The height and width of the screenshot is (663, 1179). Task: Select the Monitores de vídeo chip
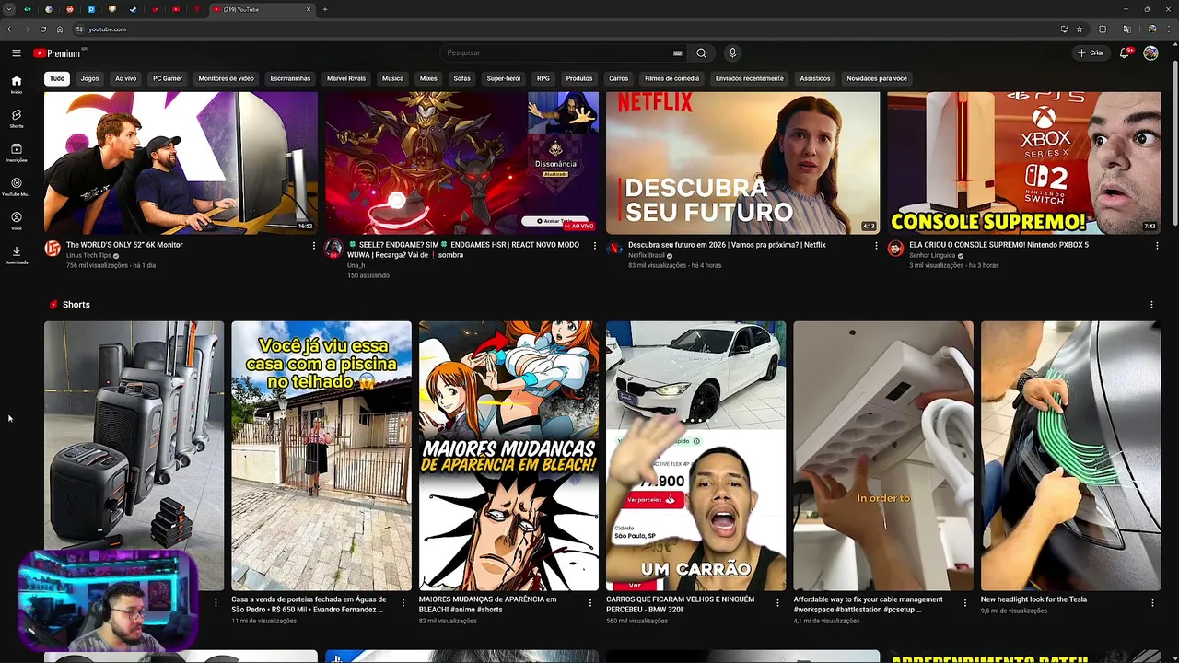[226, 78]
